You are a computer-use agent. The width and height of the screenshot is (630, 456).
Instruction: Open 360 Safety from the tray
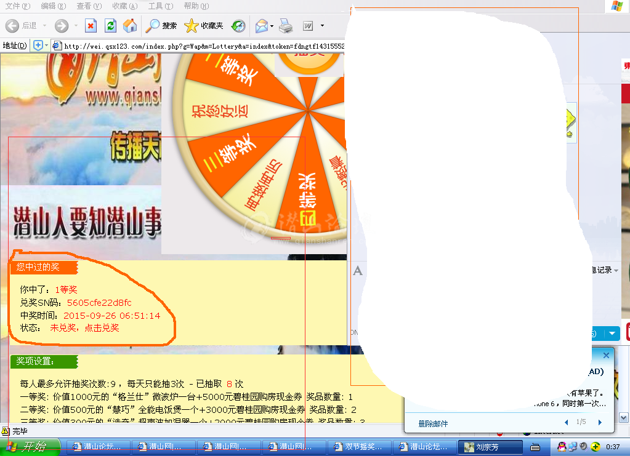[x=595, y=447]
